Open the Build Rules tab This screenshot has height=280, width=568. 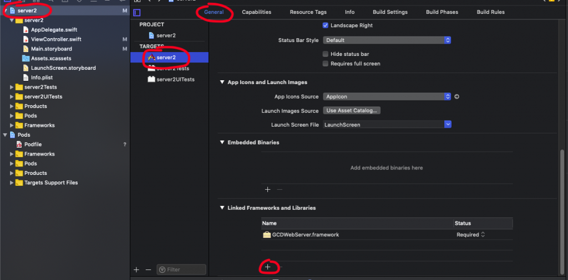point(490,12)
